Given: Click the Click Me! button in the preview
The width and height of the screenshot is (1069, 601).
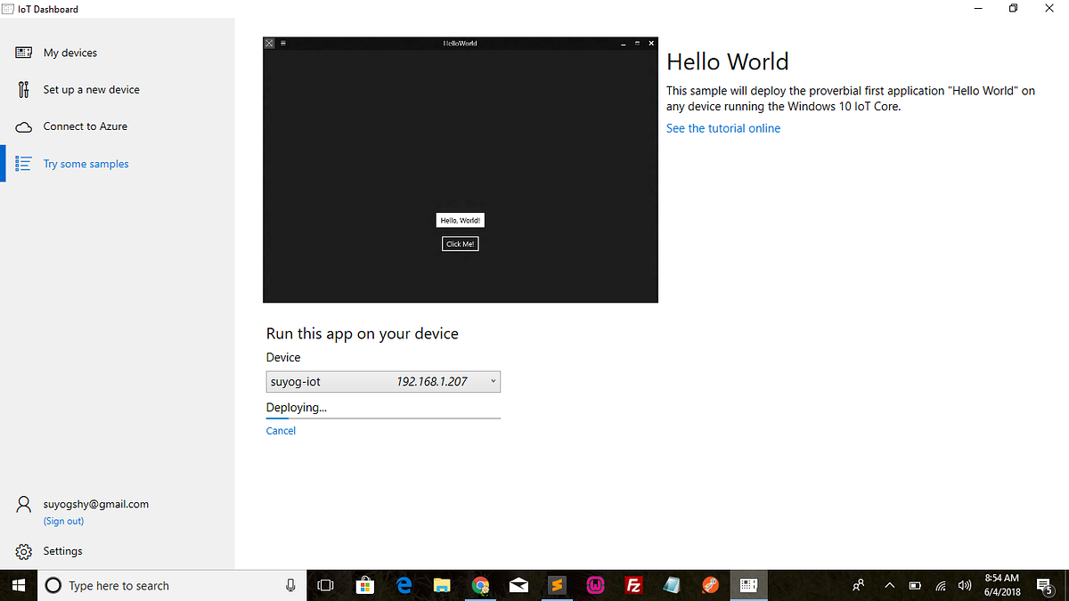Looking at the screenshot, I should pos(461,244).
